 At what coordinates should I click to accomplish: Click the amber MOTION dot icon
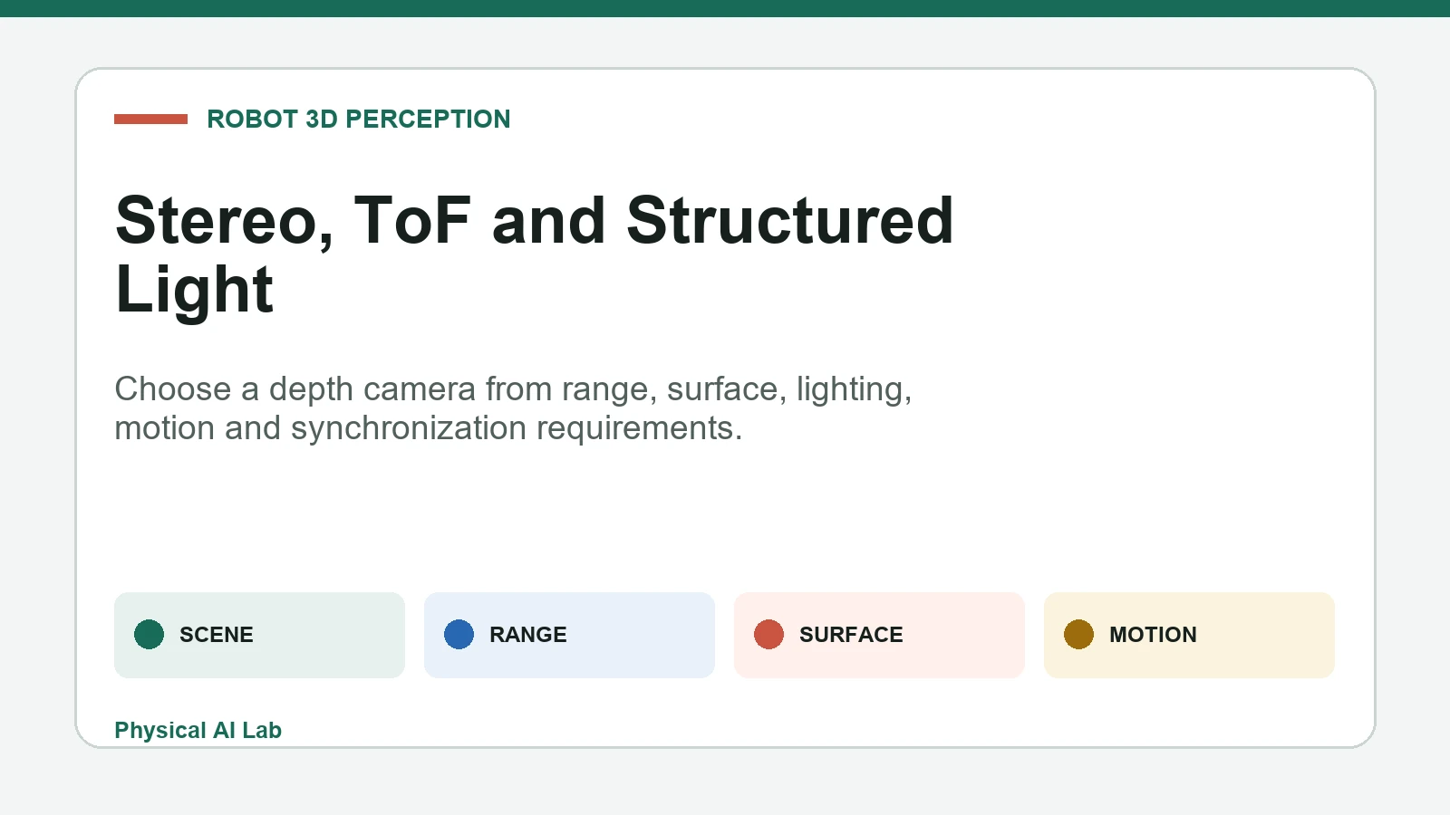coord(1078,635)
